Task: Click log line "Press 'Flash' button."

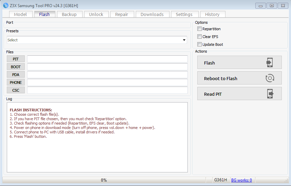Action: [28, 136]
